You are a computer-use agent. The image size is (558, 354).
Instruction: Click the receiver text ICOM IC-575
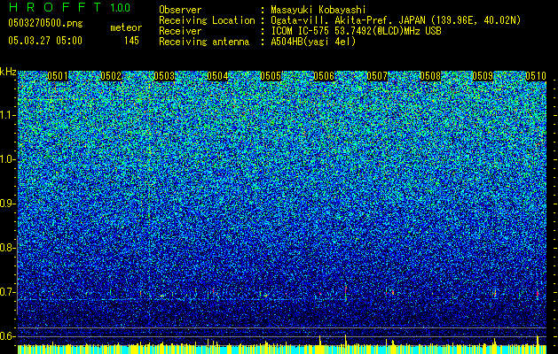click(301, 31)
